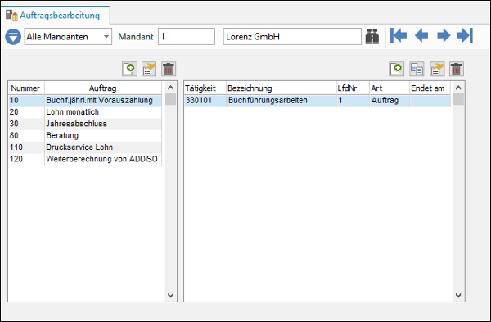Image resolution: width=491 pixels, height=322 pixels.
Task: Add new Auftrag in left list toolbar
Action: pyautogui.click(x=129, y=69)
